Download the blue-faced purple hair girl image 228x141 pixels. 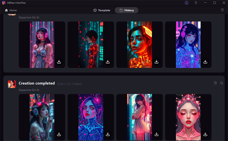pos(108,134)
